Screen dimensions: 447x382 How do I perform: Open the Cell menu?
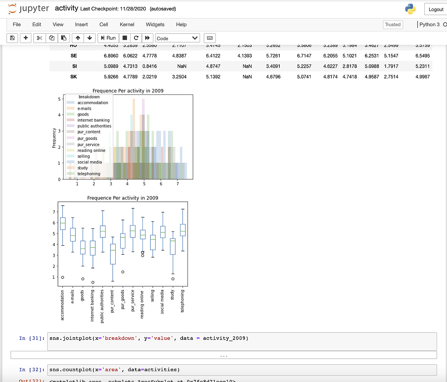point(104,24)
